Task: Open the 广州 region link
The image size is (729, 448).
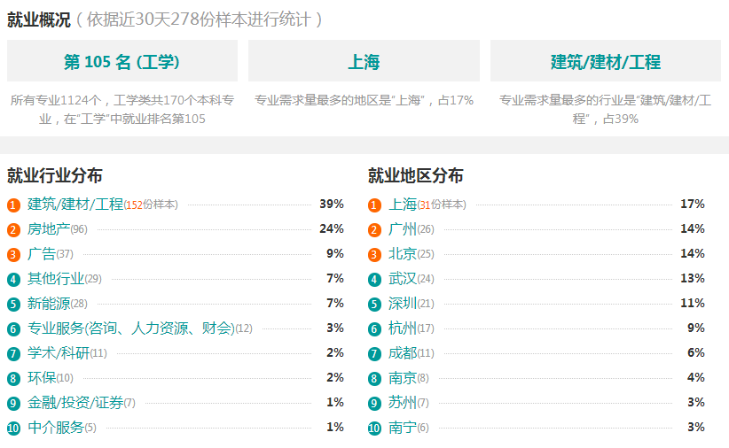Action: [403, 229]
